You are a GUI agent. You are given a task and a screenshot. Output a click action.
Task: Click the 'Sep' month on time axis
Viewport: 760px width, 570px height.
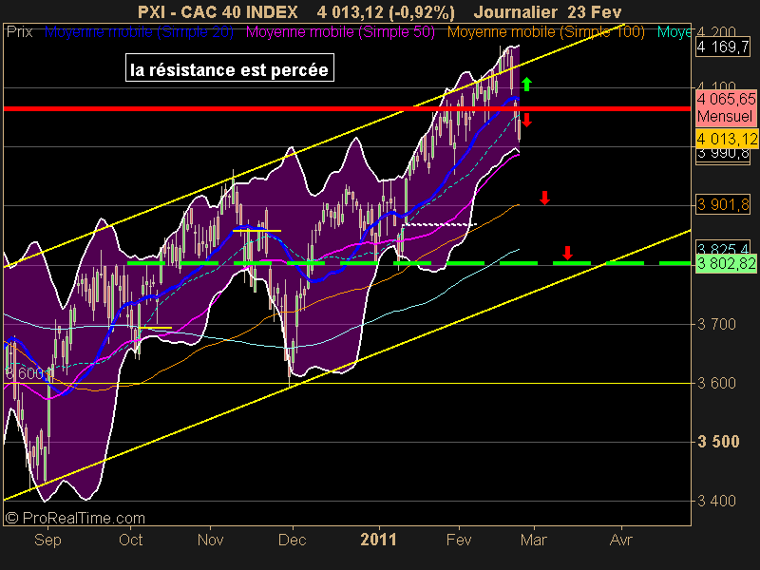[x=47, y=540]
